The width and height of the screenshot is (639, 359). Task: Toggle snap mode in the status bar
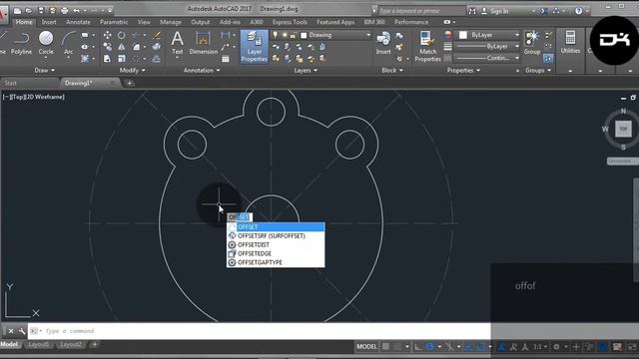[x=397, y=347]
